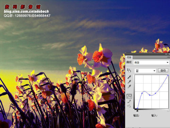Select the edit points curve tool
The image size is (170, 128).
pos(129,96)
